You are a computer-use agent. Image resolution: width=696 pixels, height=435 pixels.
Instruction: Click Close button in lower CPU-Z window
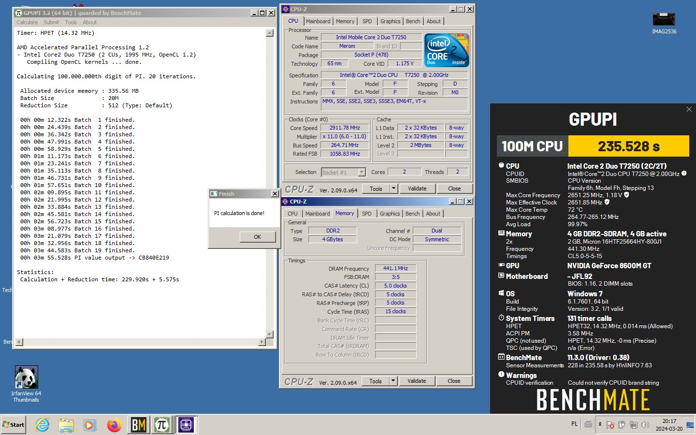click(x=454, y=381)
